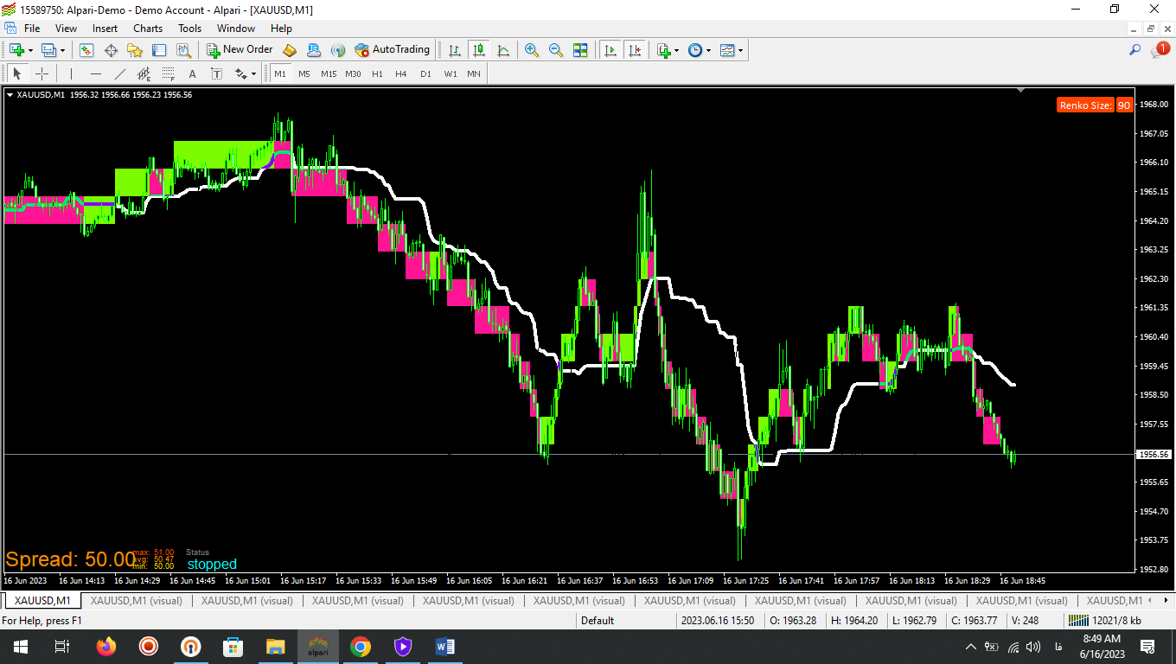
Task: Toggle the AutoTrading button
Action: tap(392, 50)
